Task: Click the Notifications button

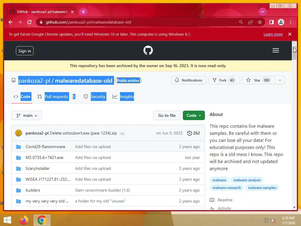Action: (188, 80)
